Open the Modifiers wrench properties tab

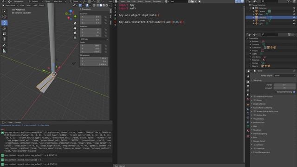click(248, 109)
